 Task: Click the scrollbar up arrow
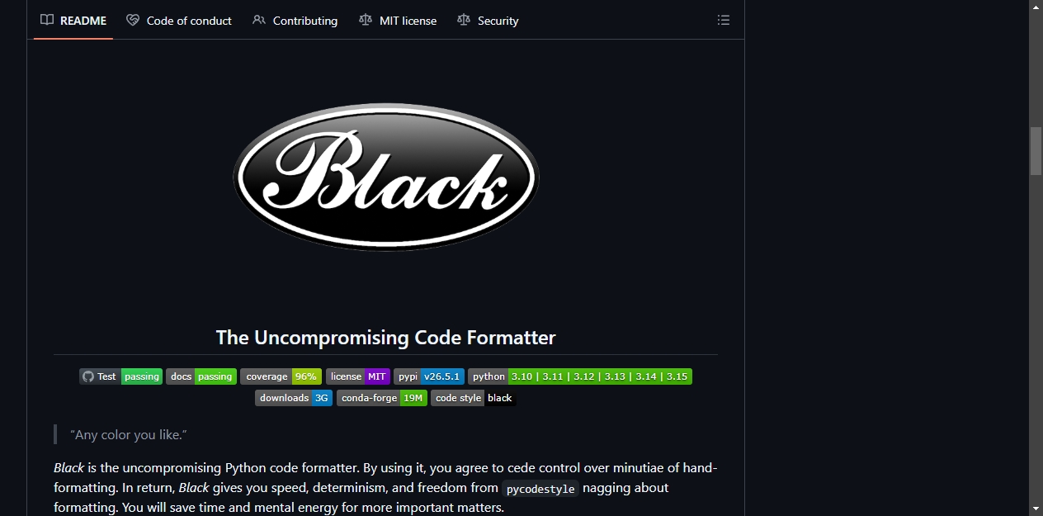pos(1036,7)
